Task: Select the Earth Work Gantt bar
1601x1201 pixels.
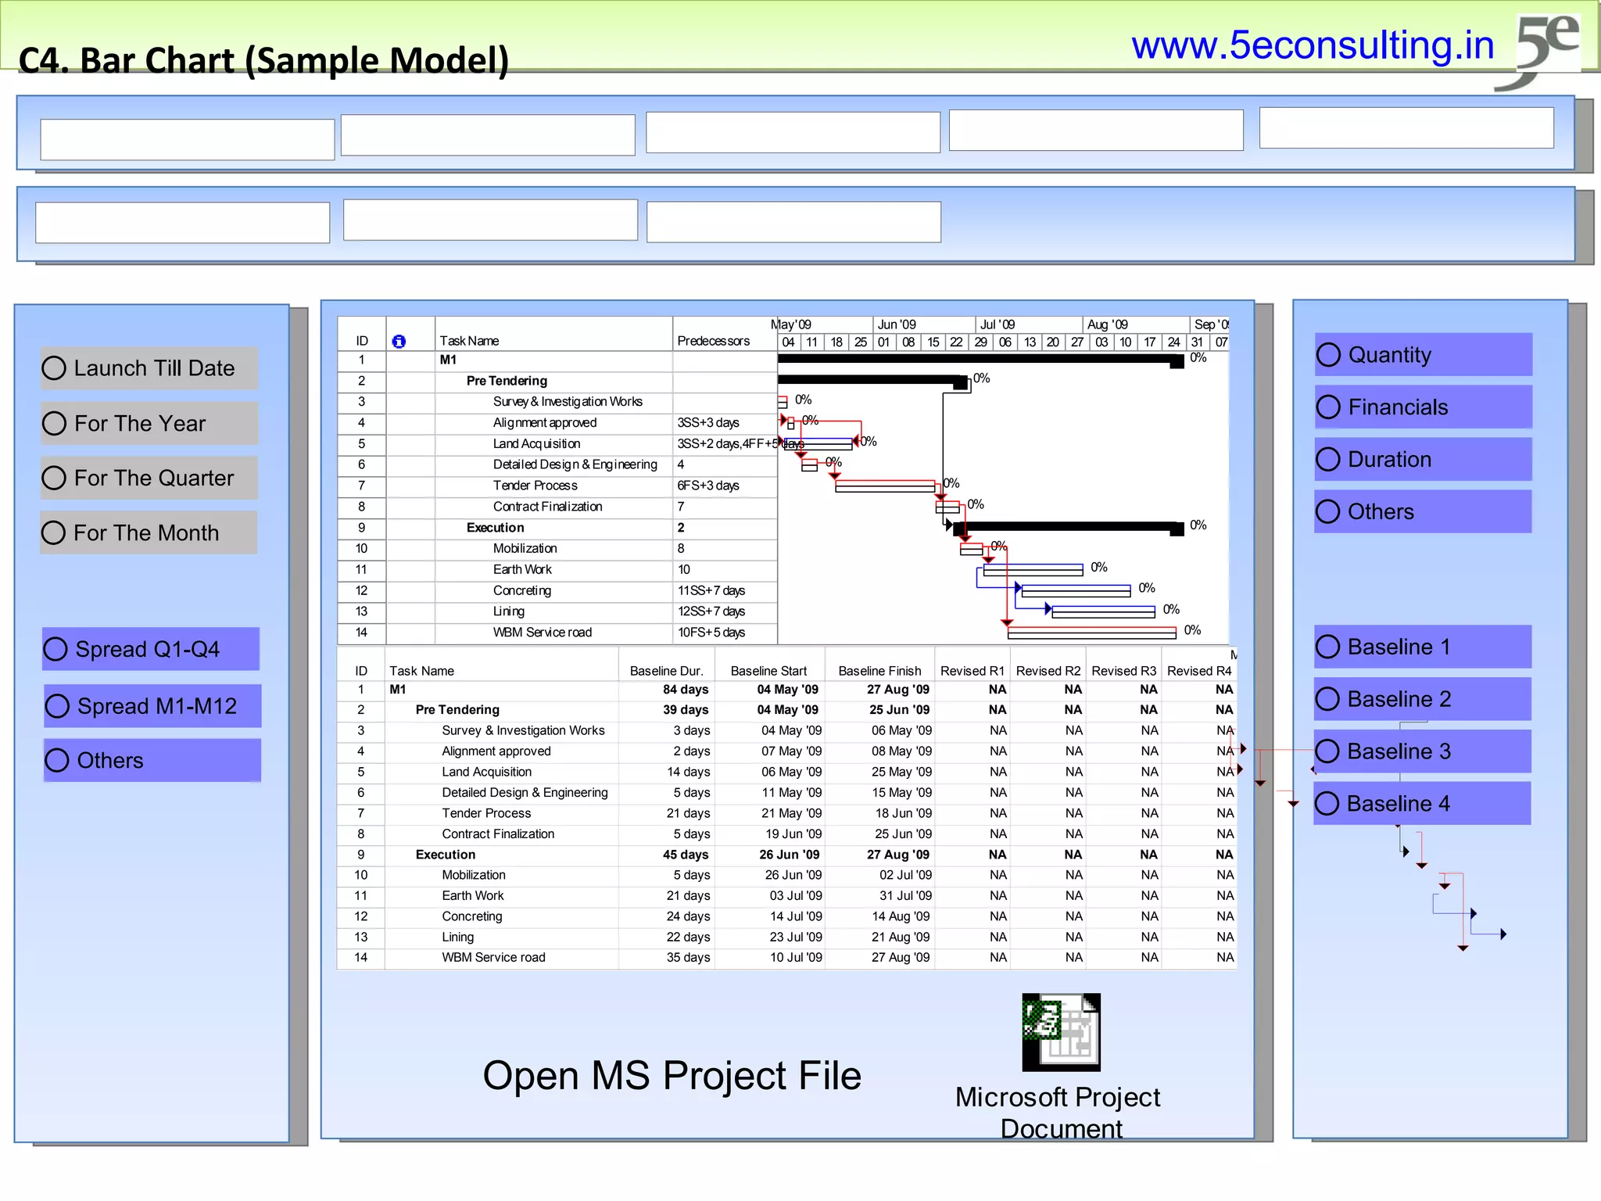Action: pos(1033,569)
